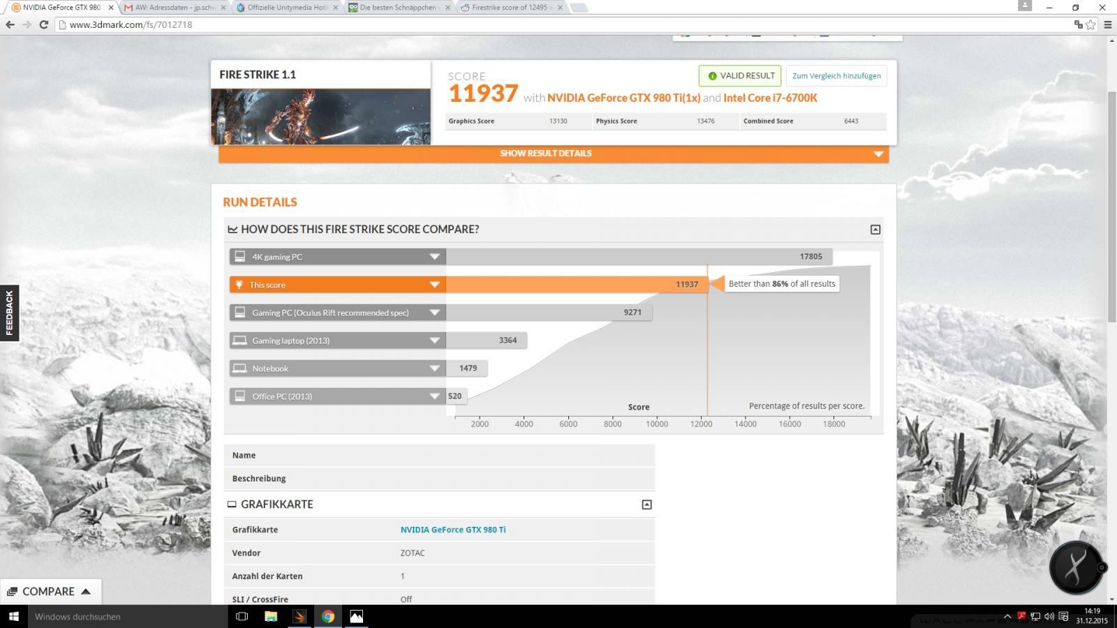Click the Graphics Score value 13130
This screenshot has width=1117, height=628.
pyautogui.click(x=558, y=121)
